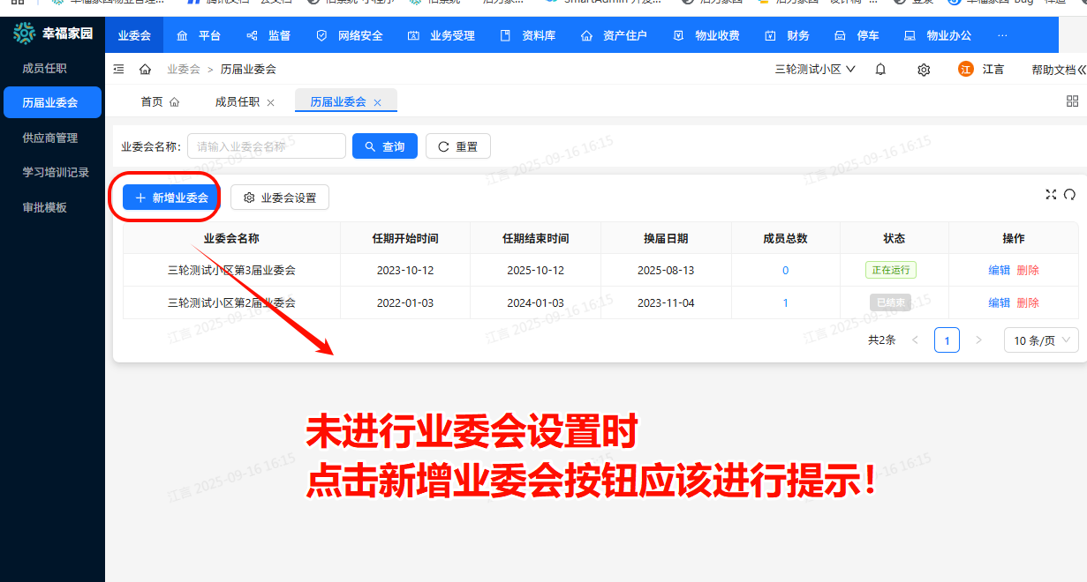Collapse sidebar with menu fold icon
The image size is (1087, 582).
[119, 70]
